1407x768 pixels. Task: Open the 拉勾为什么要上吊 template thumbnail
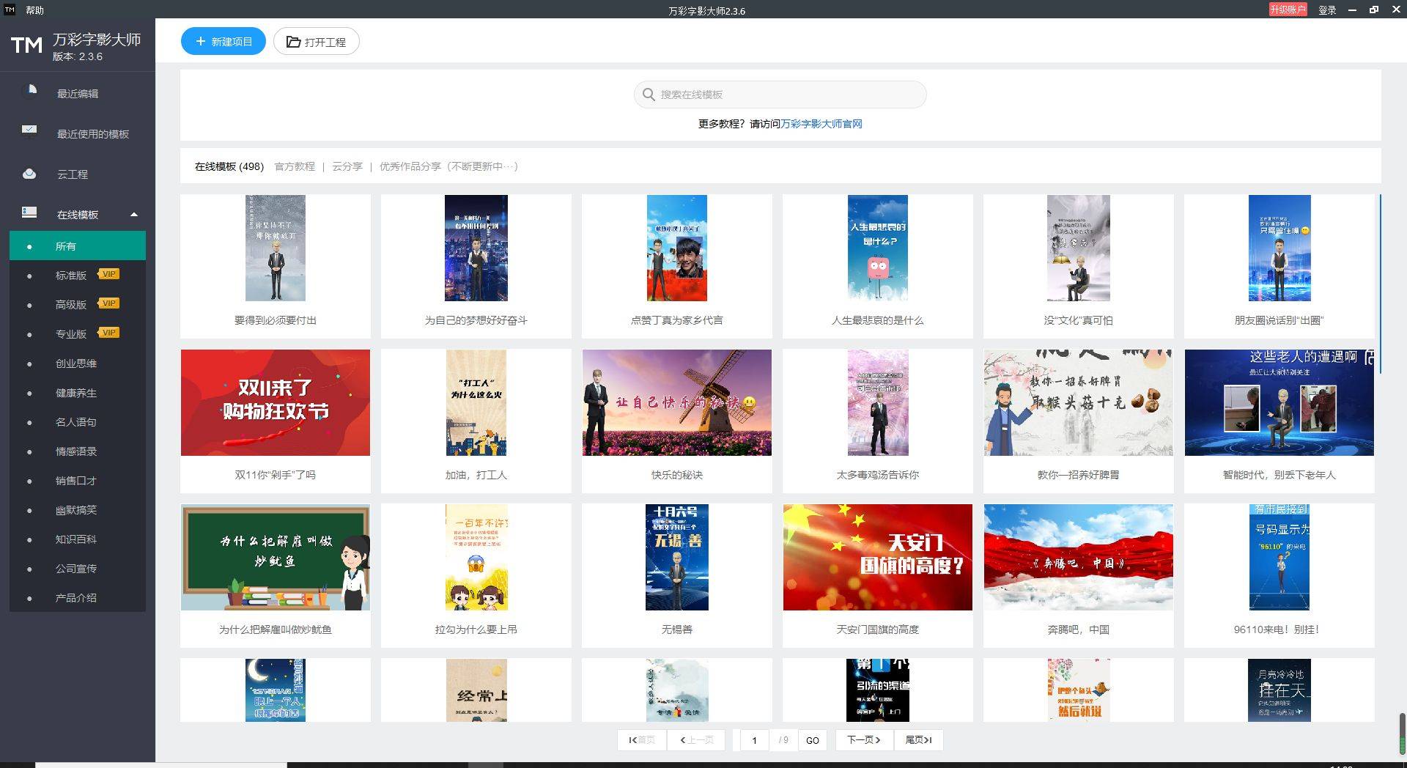[476, 557]
